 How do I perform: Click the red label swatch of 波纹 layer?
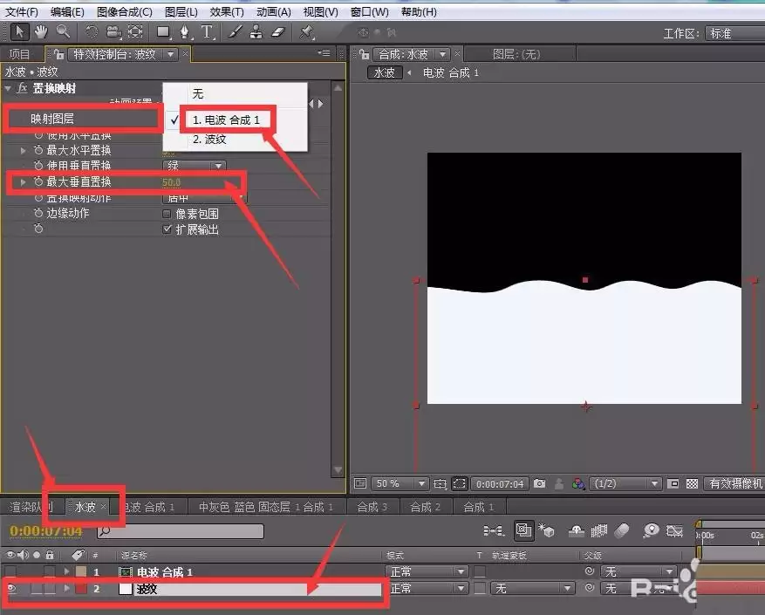(x=81, y=589)
